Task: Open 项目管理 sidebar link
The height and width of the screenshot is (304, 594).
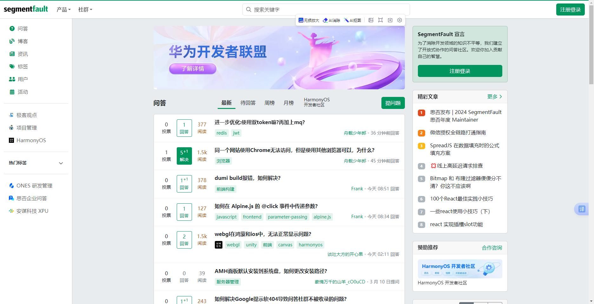Action: [x=23, y=128]
